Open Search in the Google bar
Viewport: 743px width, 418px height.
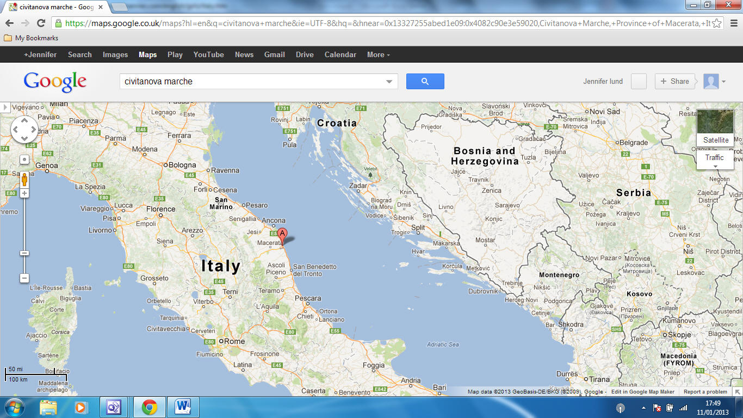pos(80,54)
